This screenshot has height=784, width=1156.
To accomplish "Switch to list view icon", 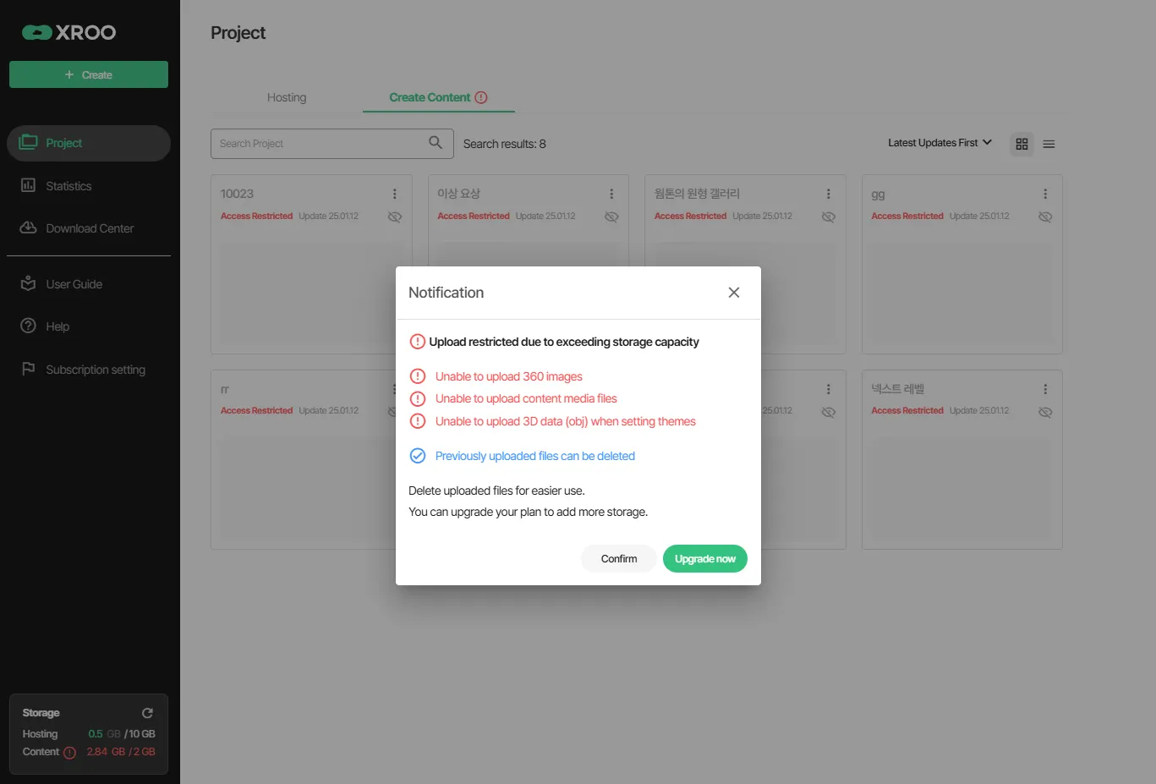I will pos(1049,144).
